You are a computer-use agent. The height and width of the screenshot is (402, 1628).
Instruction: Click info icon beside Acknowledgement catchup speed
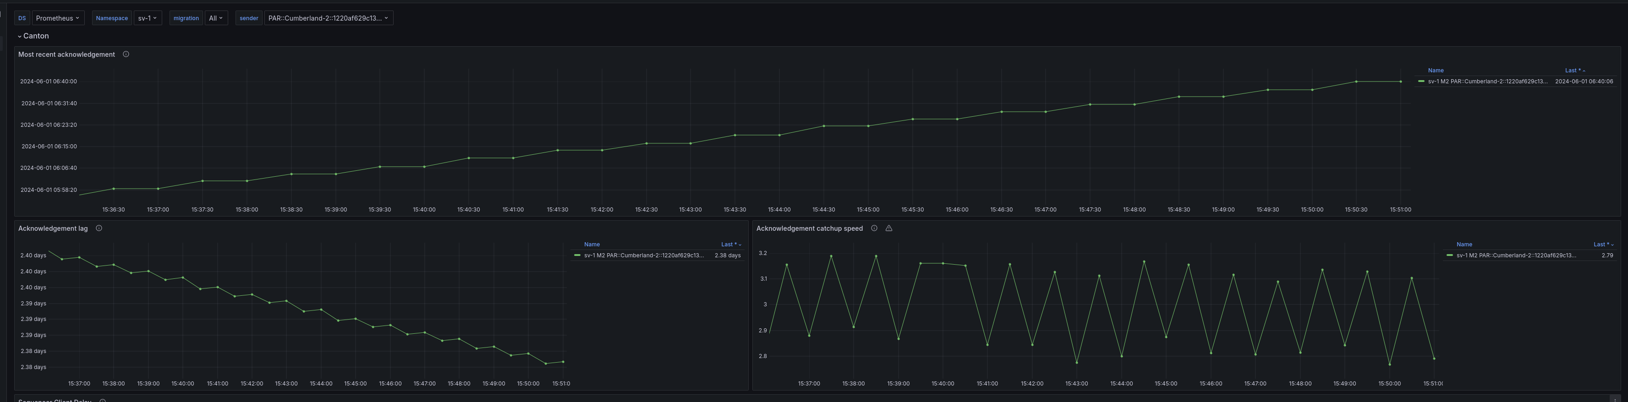874,228
